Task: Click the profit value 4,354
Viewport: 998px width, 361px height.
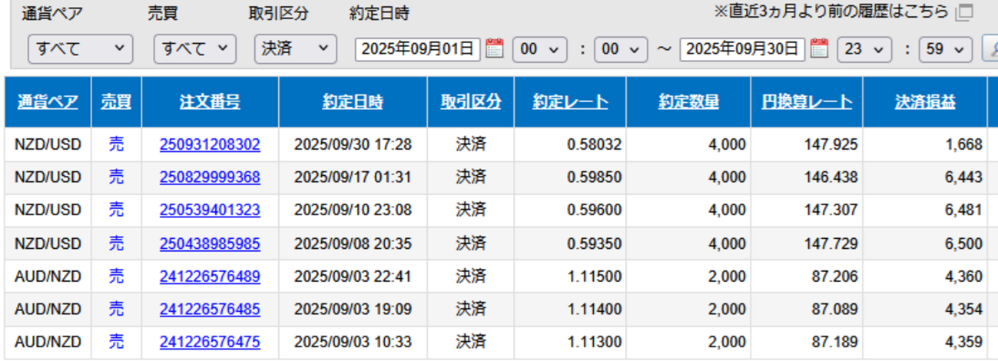Action: [964, 310]
